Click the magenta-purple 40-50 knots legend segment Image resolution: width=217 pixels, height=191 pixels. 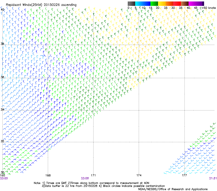point(196,4)
